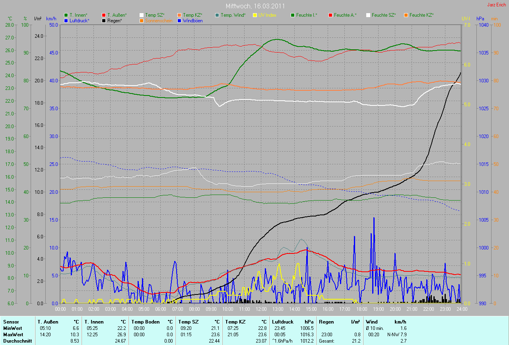Viewport: 509px width, 345px height.
Task: Click the chart date title Mittwoch, 16.03.2011
Action: (254, 6)
